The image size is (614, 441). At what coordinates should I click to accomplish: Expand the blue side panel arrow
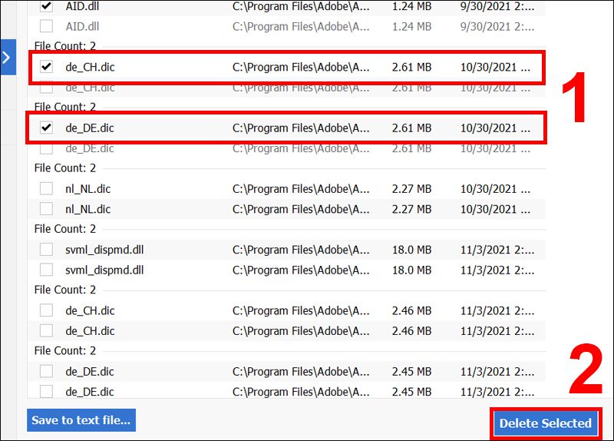[8, 58]
